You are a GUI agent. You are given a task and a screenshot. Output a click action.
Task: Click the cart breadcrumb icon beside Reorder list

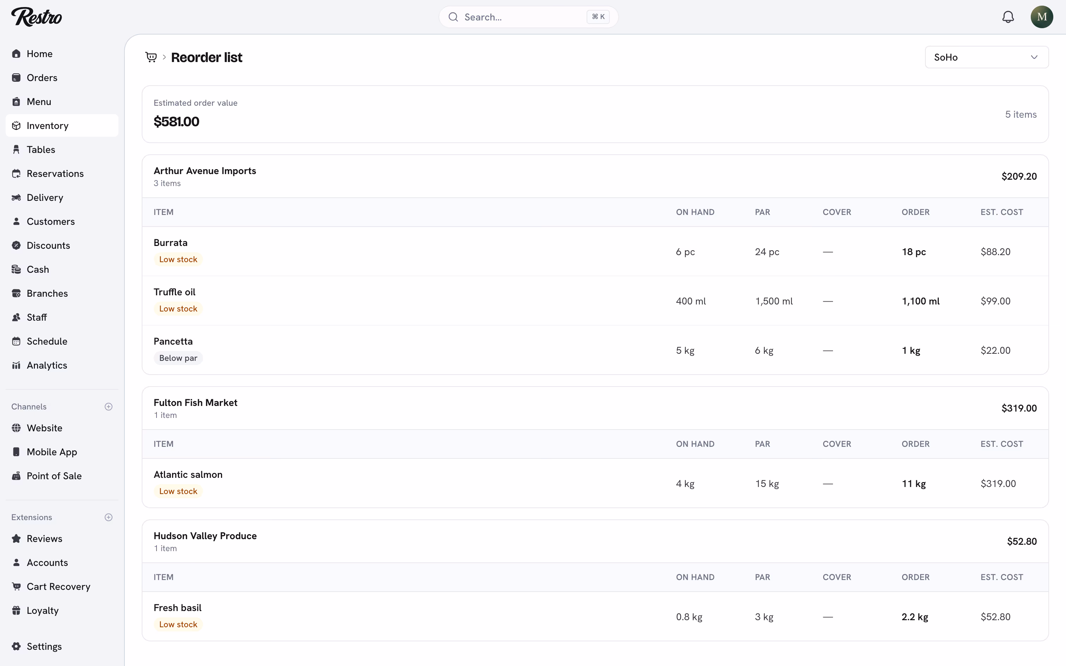(x=151, y=57)
